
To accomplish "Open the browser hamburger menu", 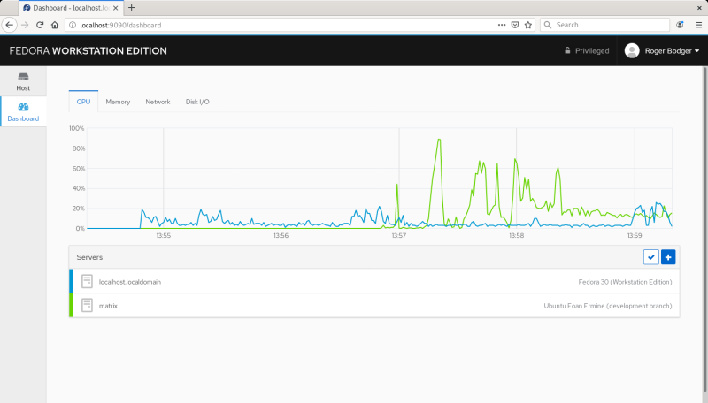I will pos(699,25).
